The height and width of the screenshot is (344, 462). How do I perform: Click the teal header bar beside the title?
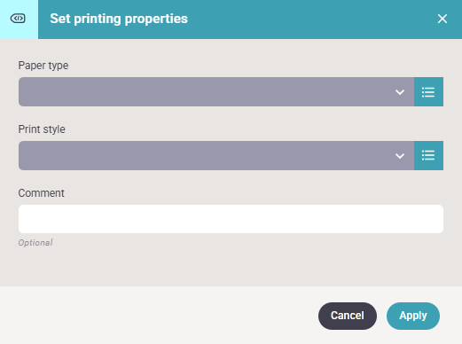click(x=310, y=20)
